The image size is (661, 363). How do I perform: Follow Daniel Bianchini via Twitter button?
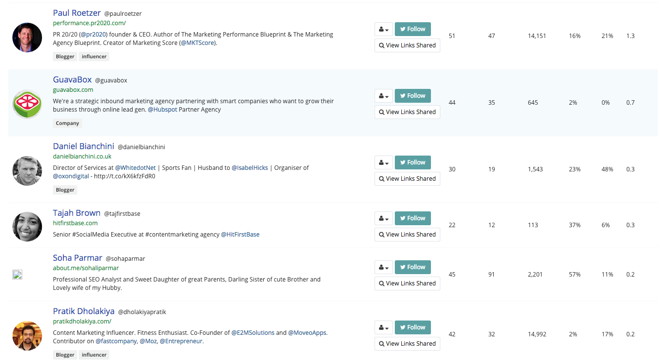click(x=412, y=162)
